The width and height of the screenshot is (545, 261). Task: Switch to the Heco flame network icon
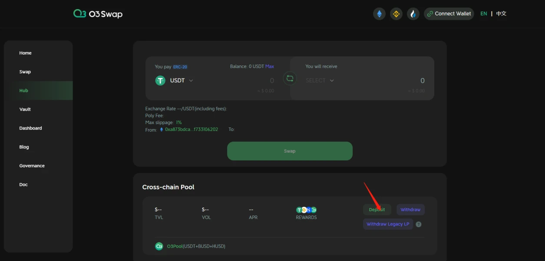click(413, 14)
